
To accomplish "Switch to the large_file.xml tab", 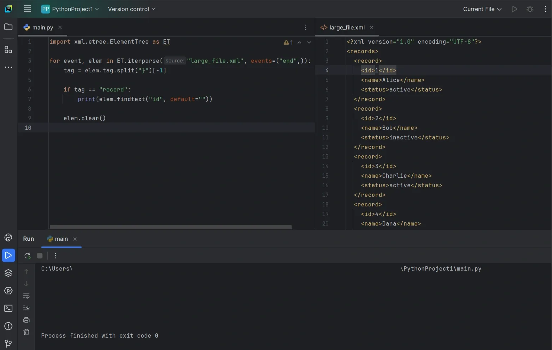I will (347, 27).
